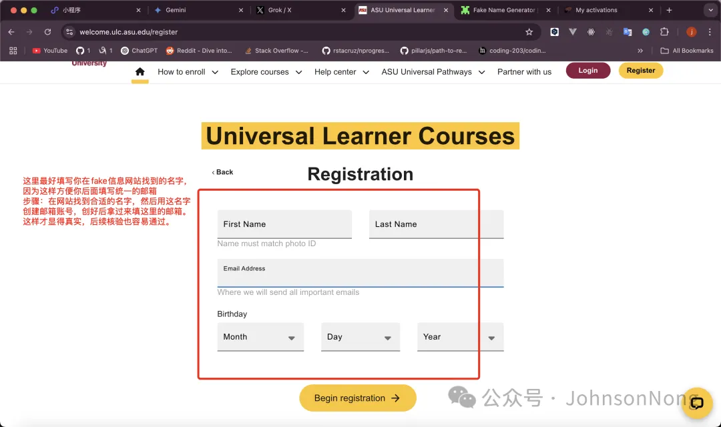
Task: Open the Partner with us page
Action: 524,71
